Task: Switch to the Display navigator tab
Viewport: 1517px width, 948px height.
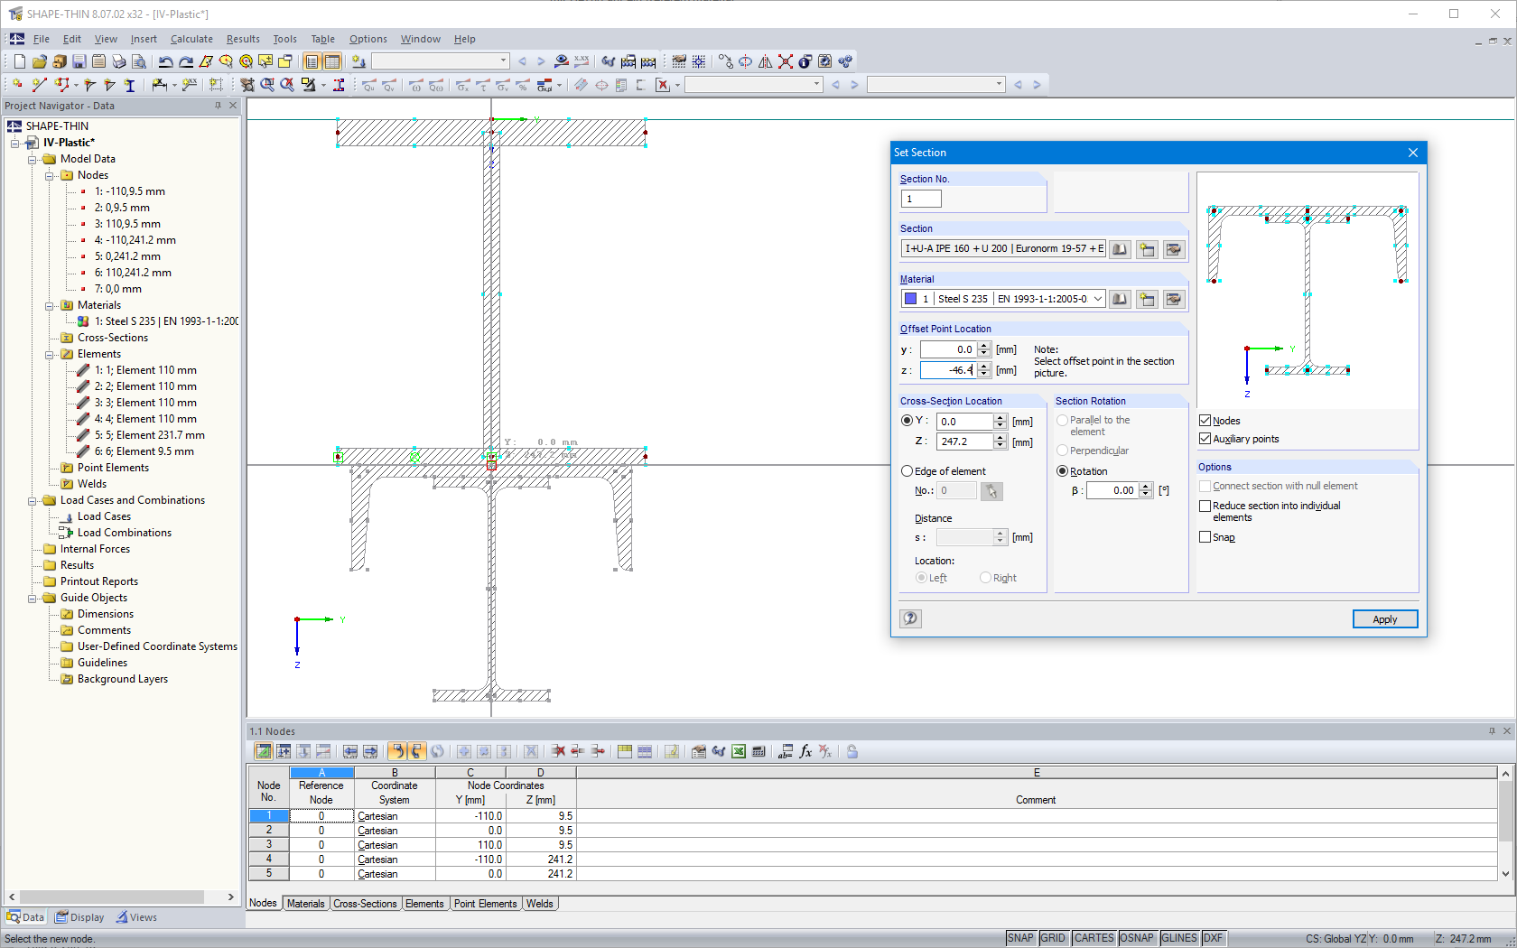Action: (x=79, y=917)
